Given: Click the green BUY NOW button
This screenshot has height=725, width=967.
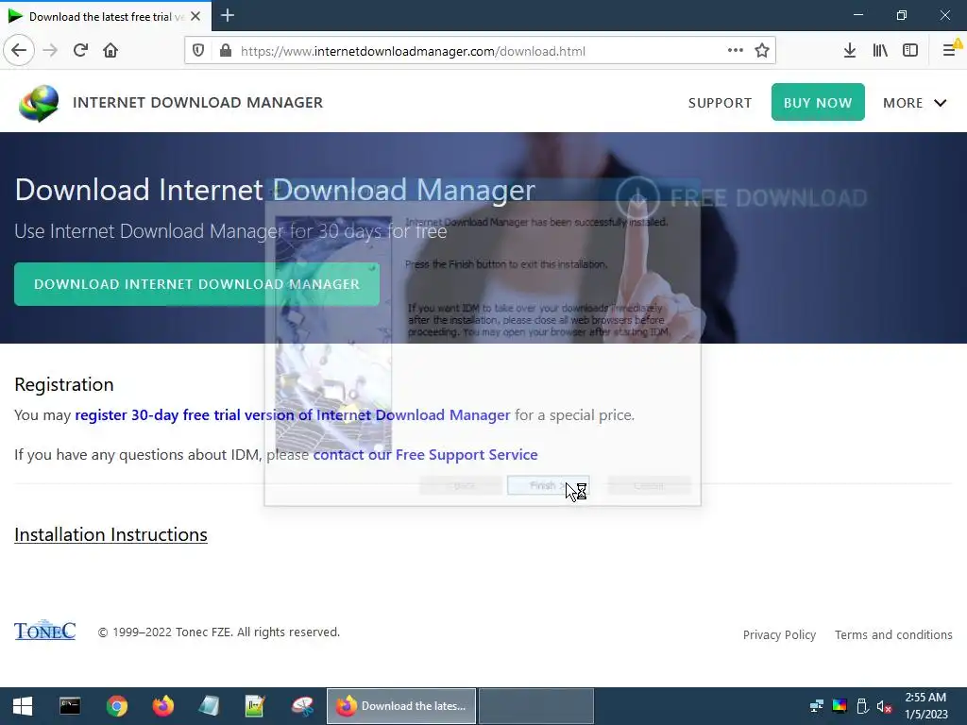Looking at the screenshot, I should tap(818, 102).
